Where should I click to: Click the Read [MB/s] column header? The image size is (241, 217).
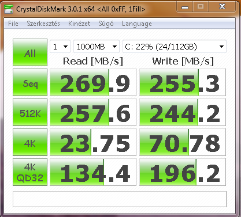(93, 62)
